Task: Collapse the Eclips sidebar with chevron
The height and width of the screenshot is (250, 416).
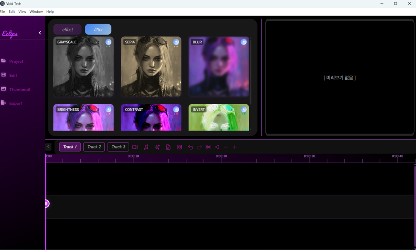Action: click(x=40, y=33)
